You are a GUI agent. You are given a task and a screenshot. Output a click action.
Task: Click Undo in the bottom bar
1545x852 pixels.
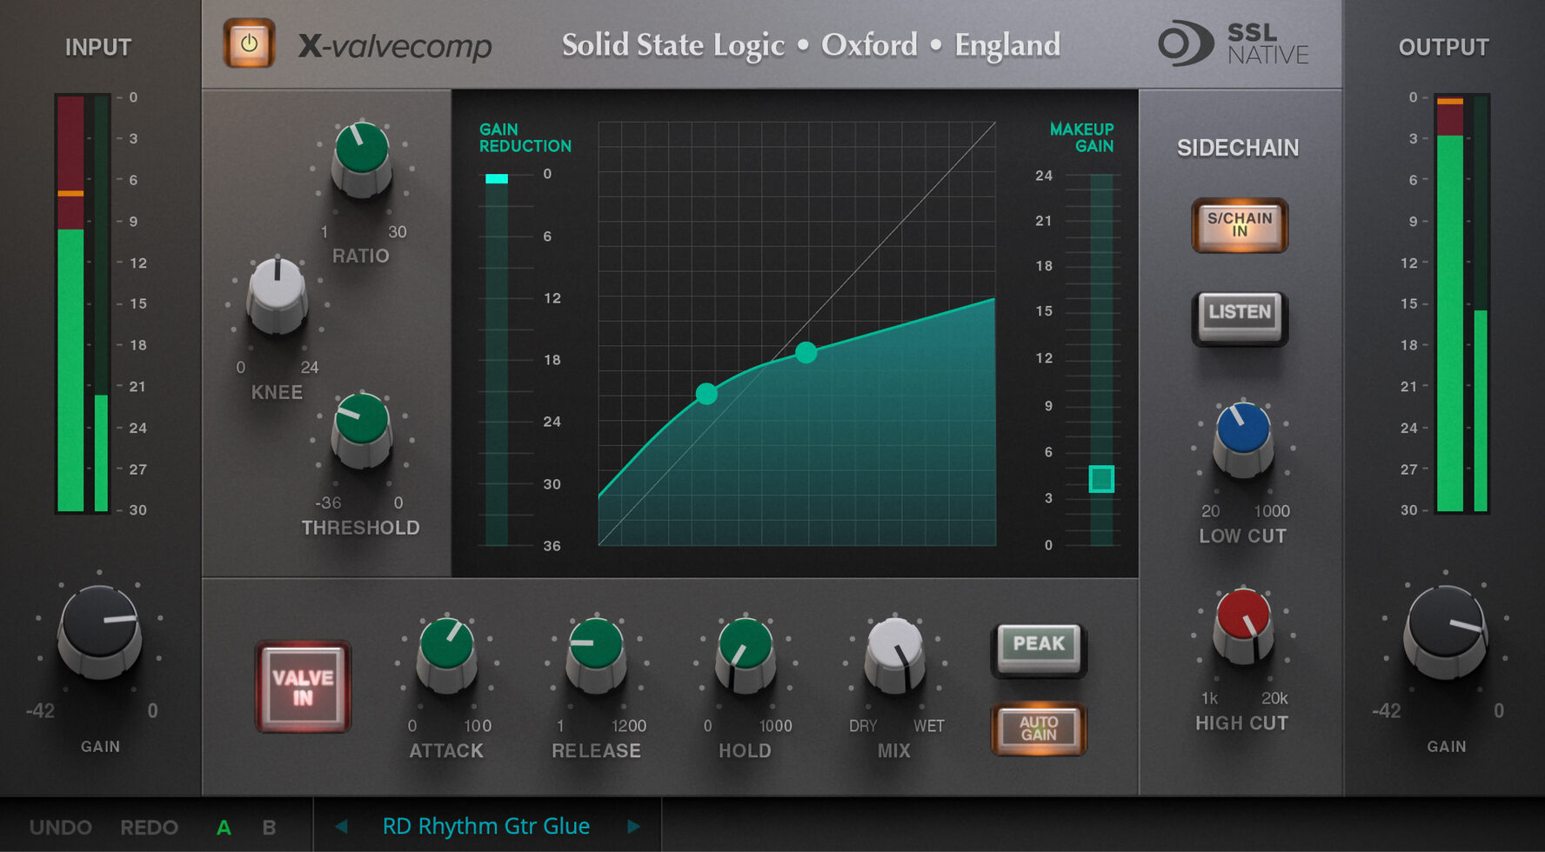[60, 828]
